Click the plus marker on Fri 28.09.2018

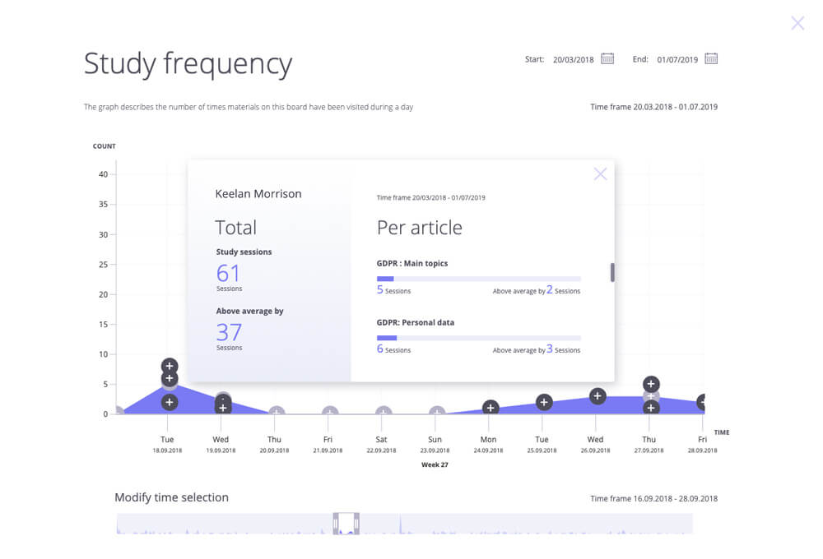(x=700, y=402)
